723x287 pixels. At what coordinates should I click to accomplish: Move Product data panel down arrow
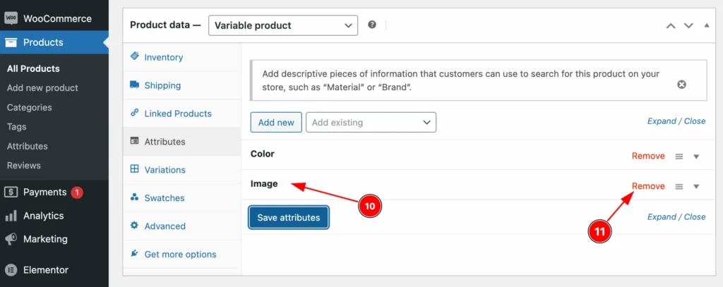point(688,26)
